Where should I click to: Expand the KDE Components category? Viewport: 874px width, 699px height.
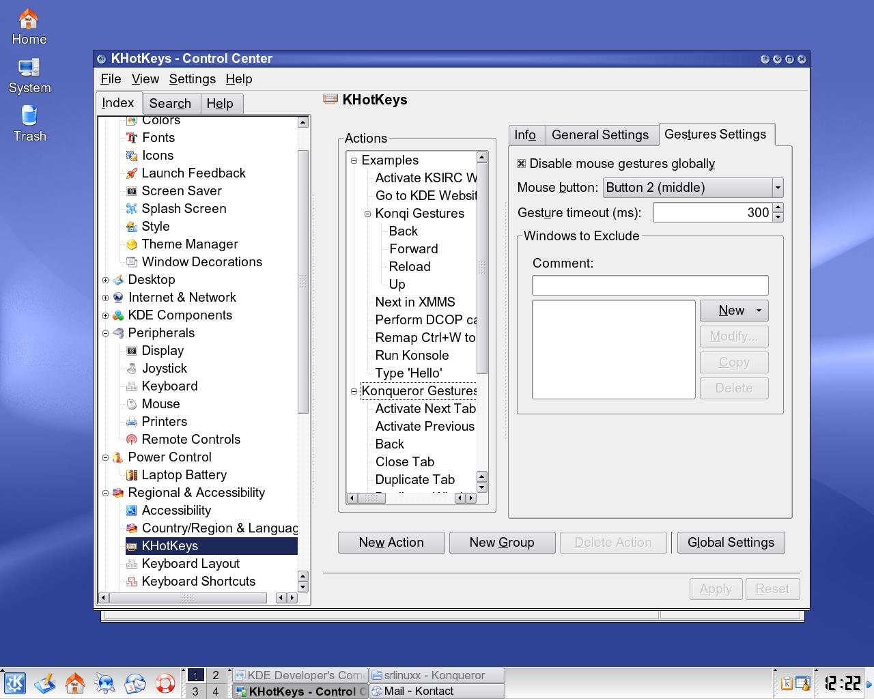click(x=105, y=315)
